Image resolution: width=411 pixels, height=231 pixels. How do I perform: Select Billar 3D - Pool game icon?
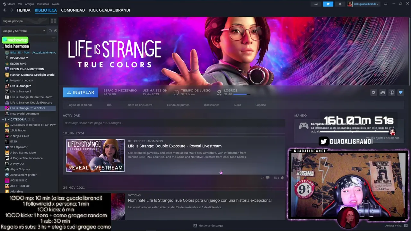tap(7, 53)
